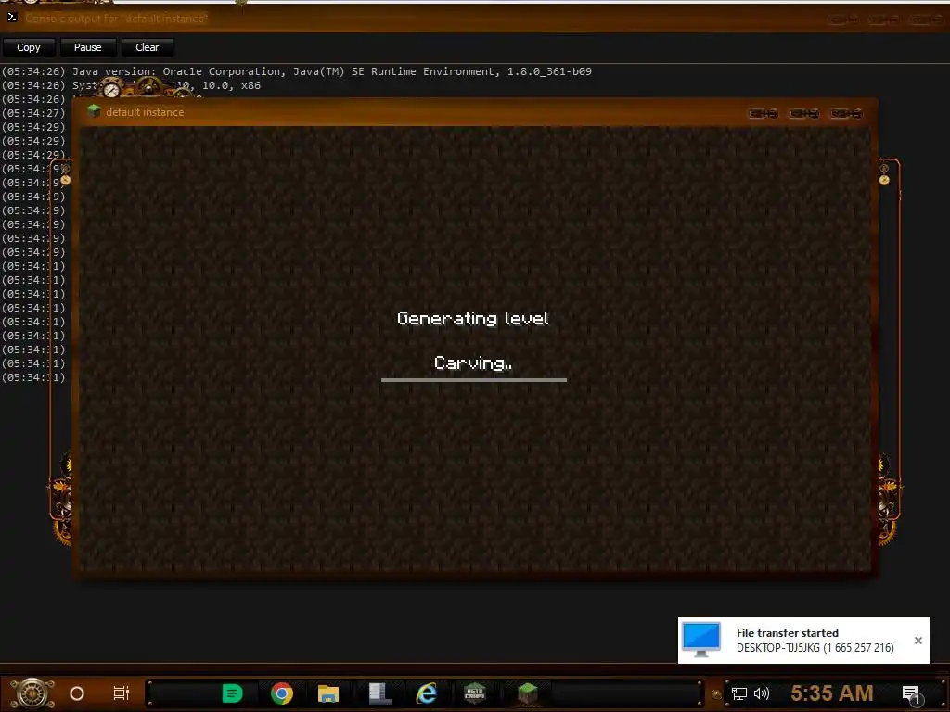Click the round tray icon left of the network icon
Image resolution: width=950 pixels, height=712 pixels.
(x=717, y=693)
